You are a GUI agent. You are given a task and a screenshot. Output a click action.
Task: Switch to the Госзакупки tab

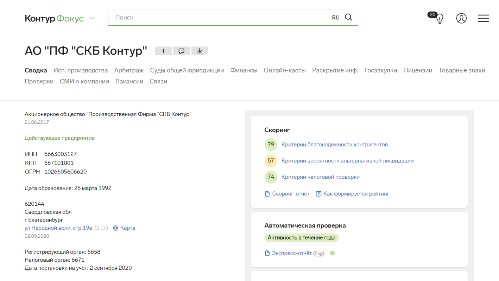tap(381, 70)
